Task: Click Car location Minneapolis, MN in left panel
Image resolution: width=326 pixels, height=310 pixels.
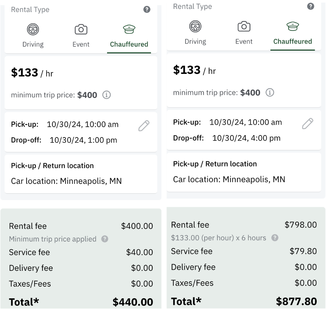Action: click(x=66, y=181)
